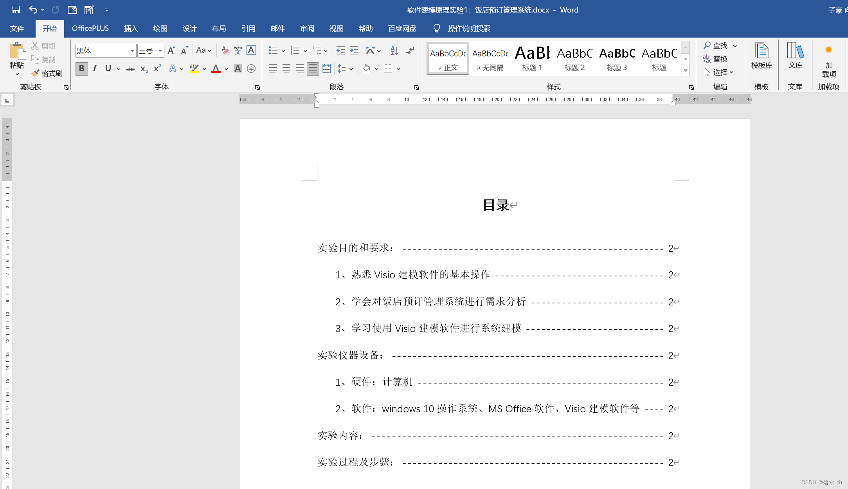Screen dimensions: 848x489
Task: Apply the 标题 1 heading style
Action: click(x=532, y=59)
